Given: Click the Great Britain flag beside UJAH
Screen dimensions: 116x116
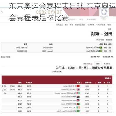Looking at the screenshot, I should pos(78,100).
